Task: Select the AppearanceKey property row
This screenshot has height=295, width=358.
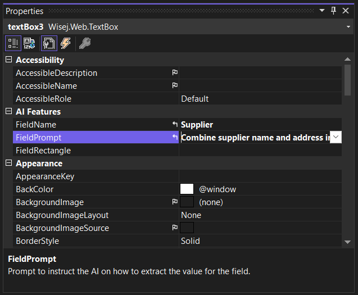Action: click(96, 176)
